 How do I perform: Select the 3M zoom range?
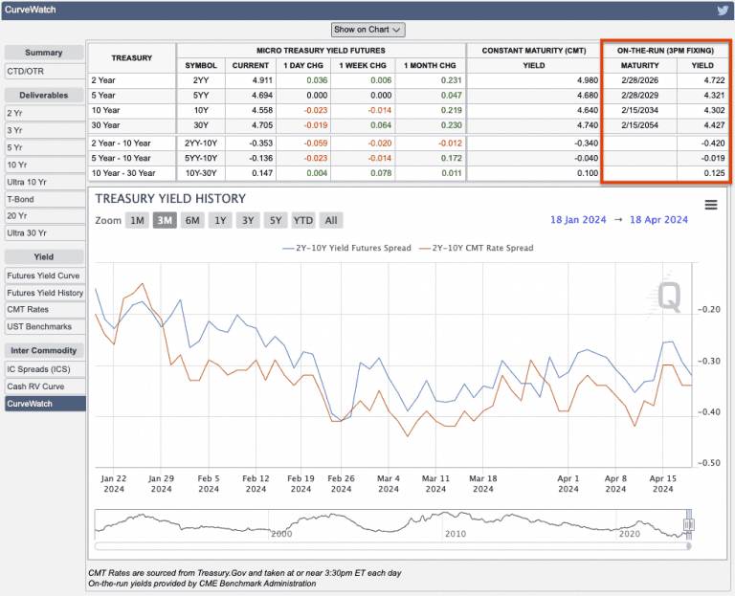pos(165,220)
